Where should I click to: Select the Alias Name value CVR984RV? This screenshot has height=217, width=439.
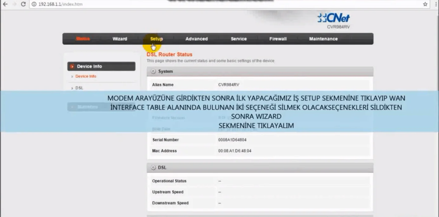(228, 85)
